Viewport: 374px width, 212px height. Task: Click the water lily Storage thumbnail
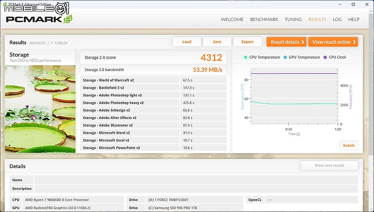click(40, 109)
